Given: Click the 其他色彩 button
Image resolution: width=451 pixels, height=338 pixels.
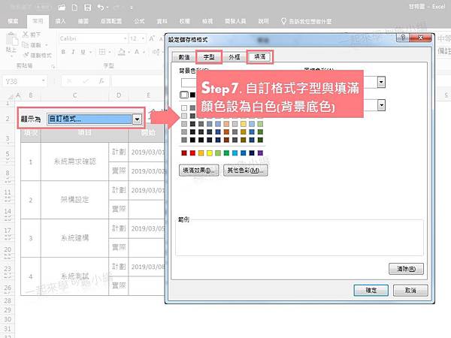Looking at the screenshot, I should tap(245, 171).
